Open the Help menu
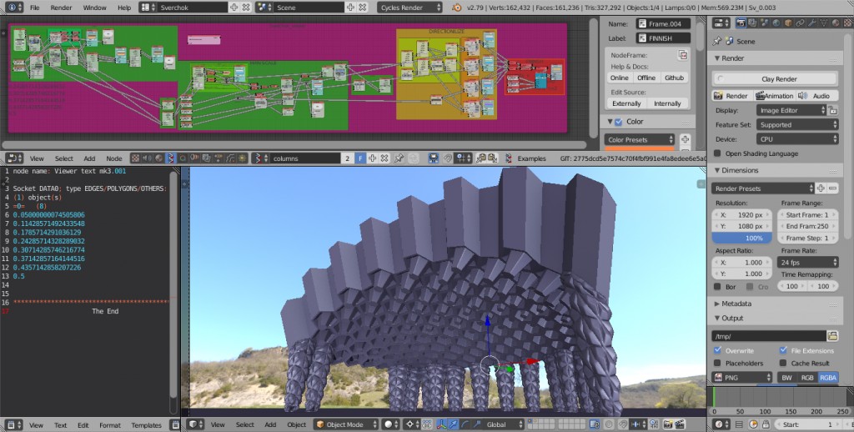This screenshot has width=854, height=432. 124,8
